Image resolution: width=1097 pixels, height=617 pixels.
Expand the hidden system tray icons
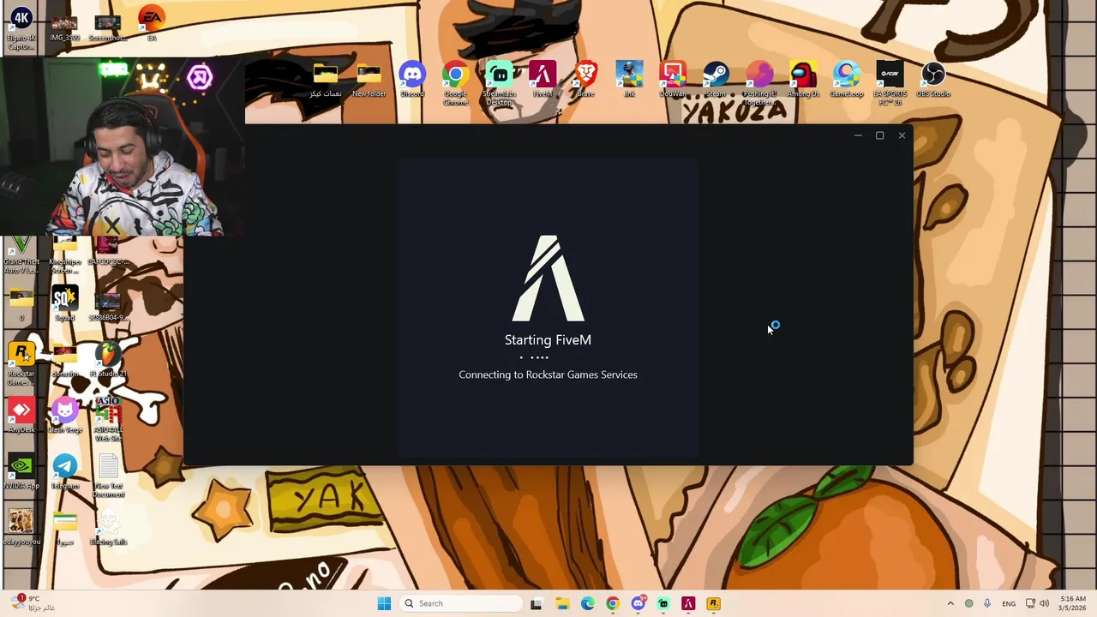click(950, 603)
